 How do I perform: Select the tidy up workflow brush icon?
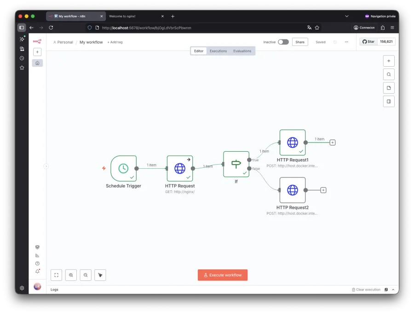point(100,274)
